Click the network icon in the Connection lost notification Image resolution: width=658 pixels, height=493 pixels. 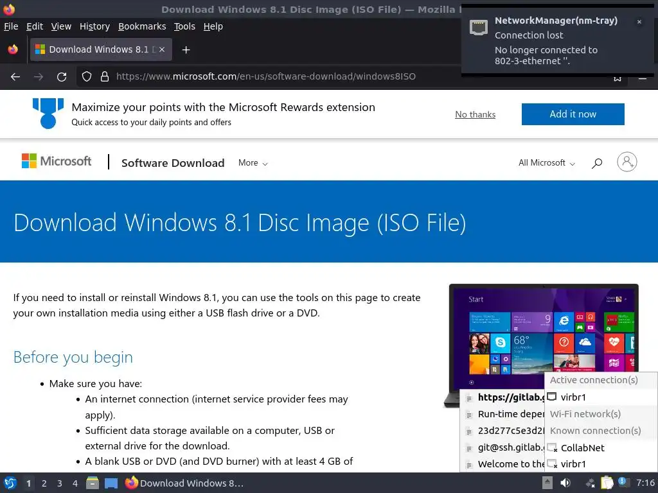click(x=478, y=28)
